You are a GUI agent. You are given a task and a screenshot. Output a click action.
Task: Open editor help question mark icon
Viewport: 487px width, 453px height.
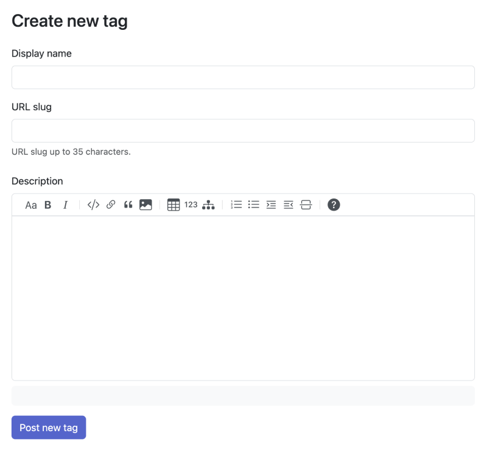[334, 205]
